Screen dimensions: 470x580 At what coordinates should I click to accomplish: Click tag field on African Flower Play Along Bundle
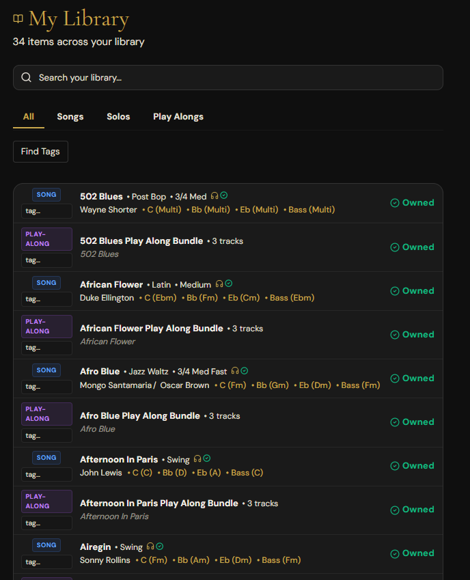pos(46,348)
